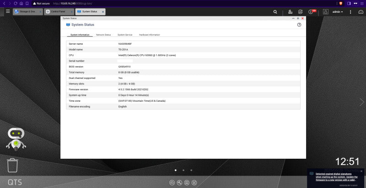Screen dimensions: 366x188
Task: Open the myQNAPcloud dock icon
Action: tap(172, 183)
